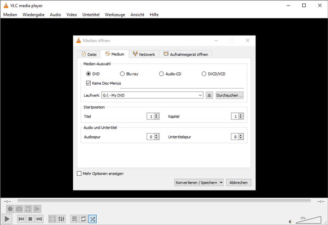Decrease the Untertitelspur spinner value

pyautogui.click(x=241, y=138)
